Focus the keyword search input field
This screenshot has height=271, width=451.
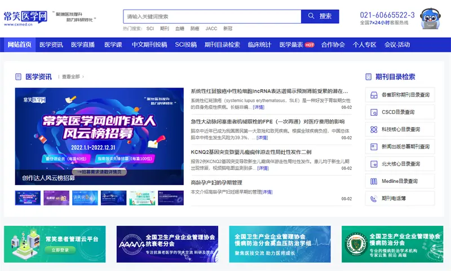(x=211, y=16)
